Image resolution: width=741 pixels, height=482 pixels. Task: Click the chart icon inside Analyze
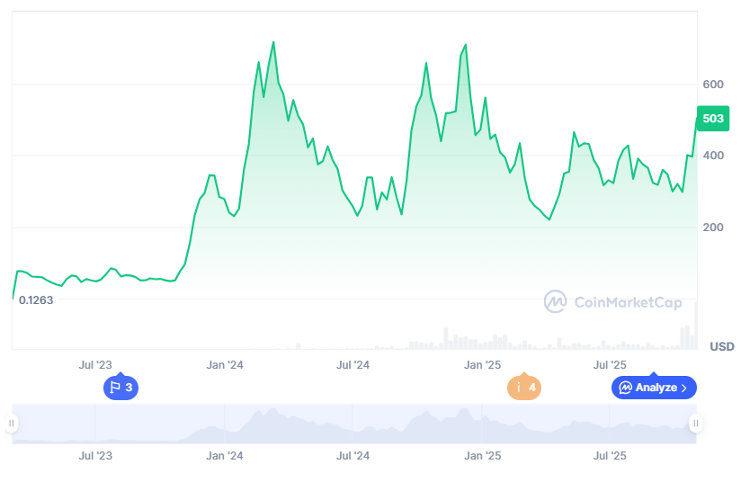[625, 388]
